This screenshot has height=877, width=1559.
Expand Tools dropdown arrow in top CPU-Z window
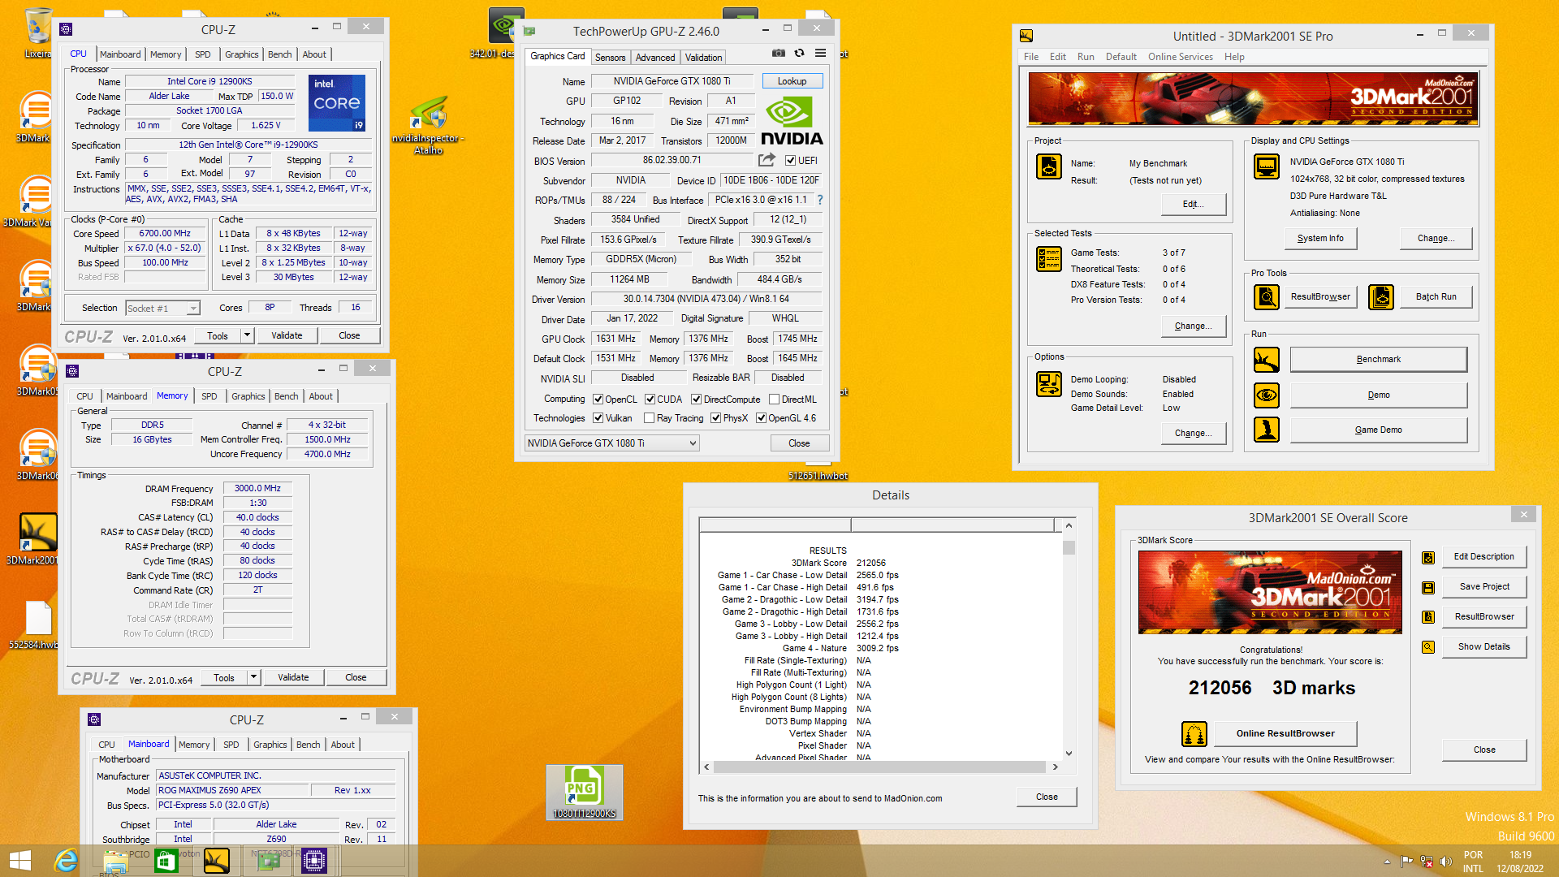click(x=247, y=335)
